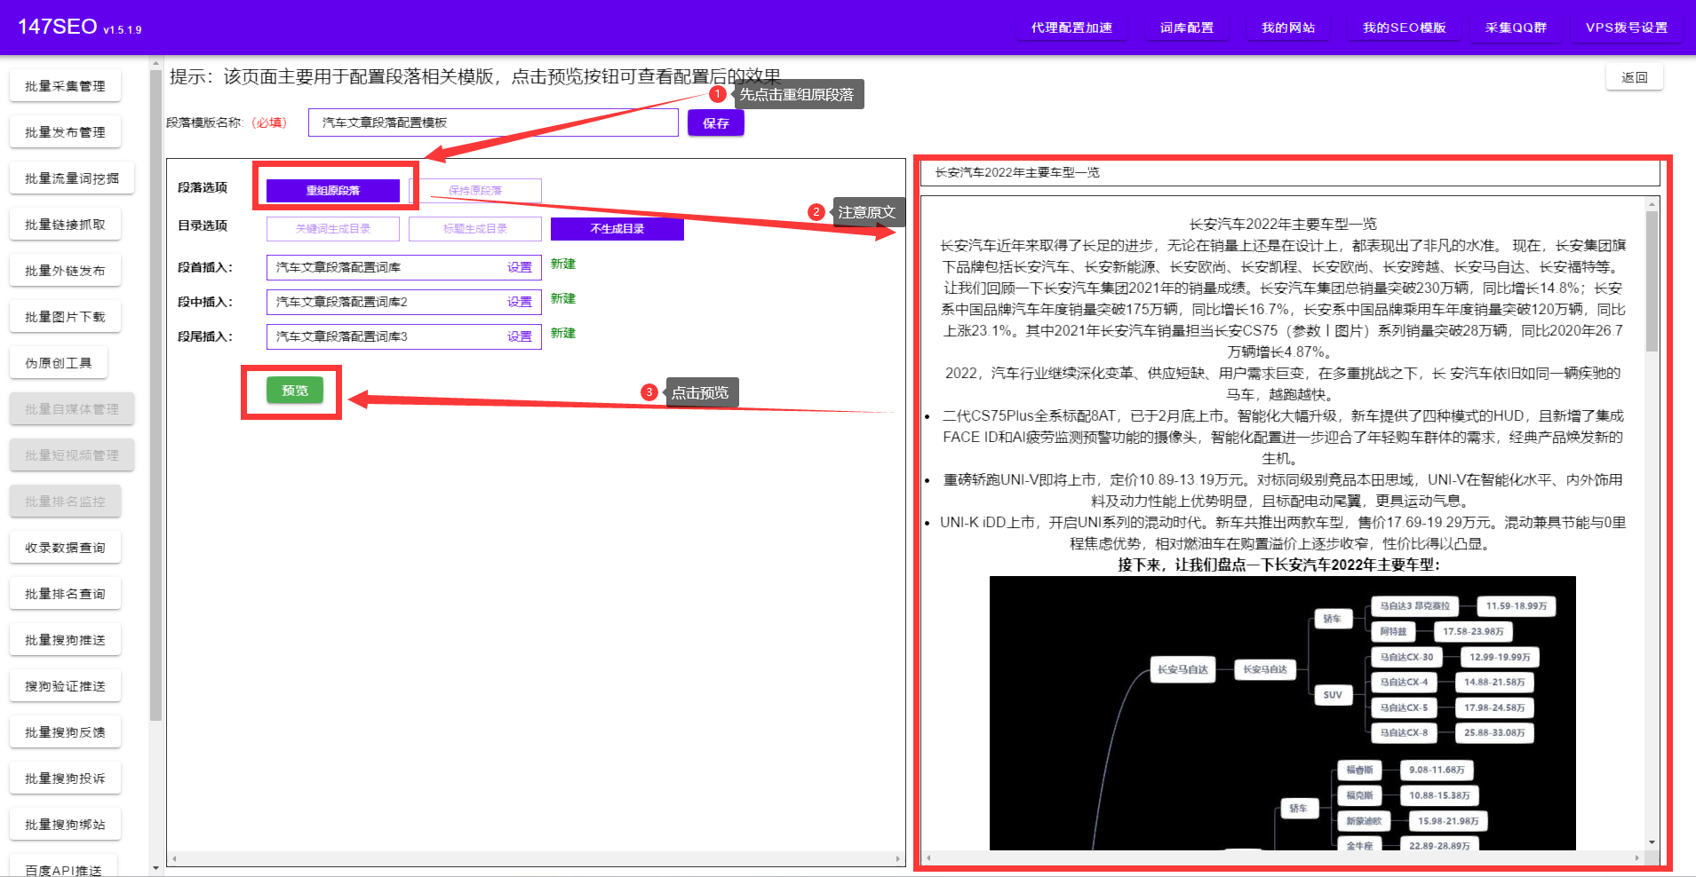This screenshot has height=877, width=1696.
Task: Open 代理配置加速 in top bar
Action: click(x=1071, y=28)
